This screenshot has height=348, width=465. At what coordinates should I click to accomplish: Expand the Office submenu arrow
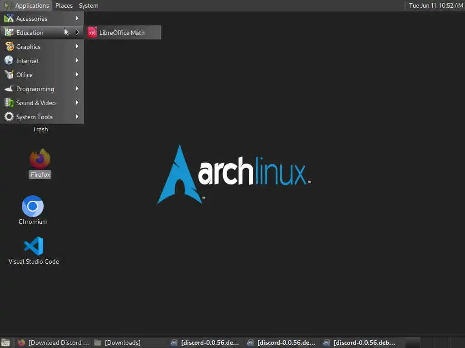(77, 75)
